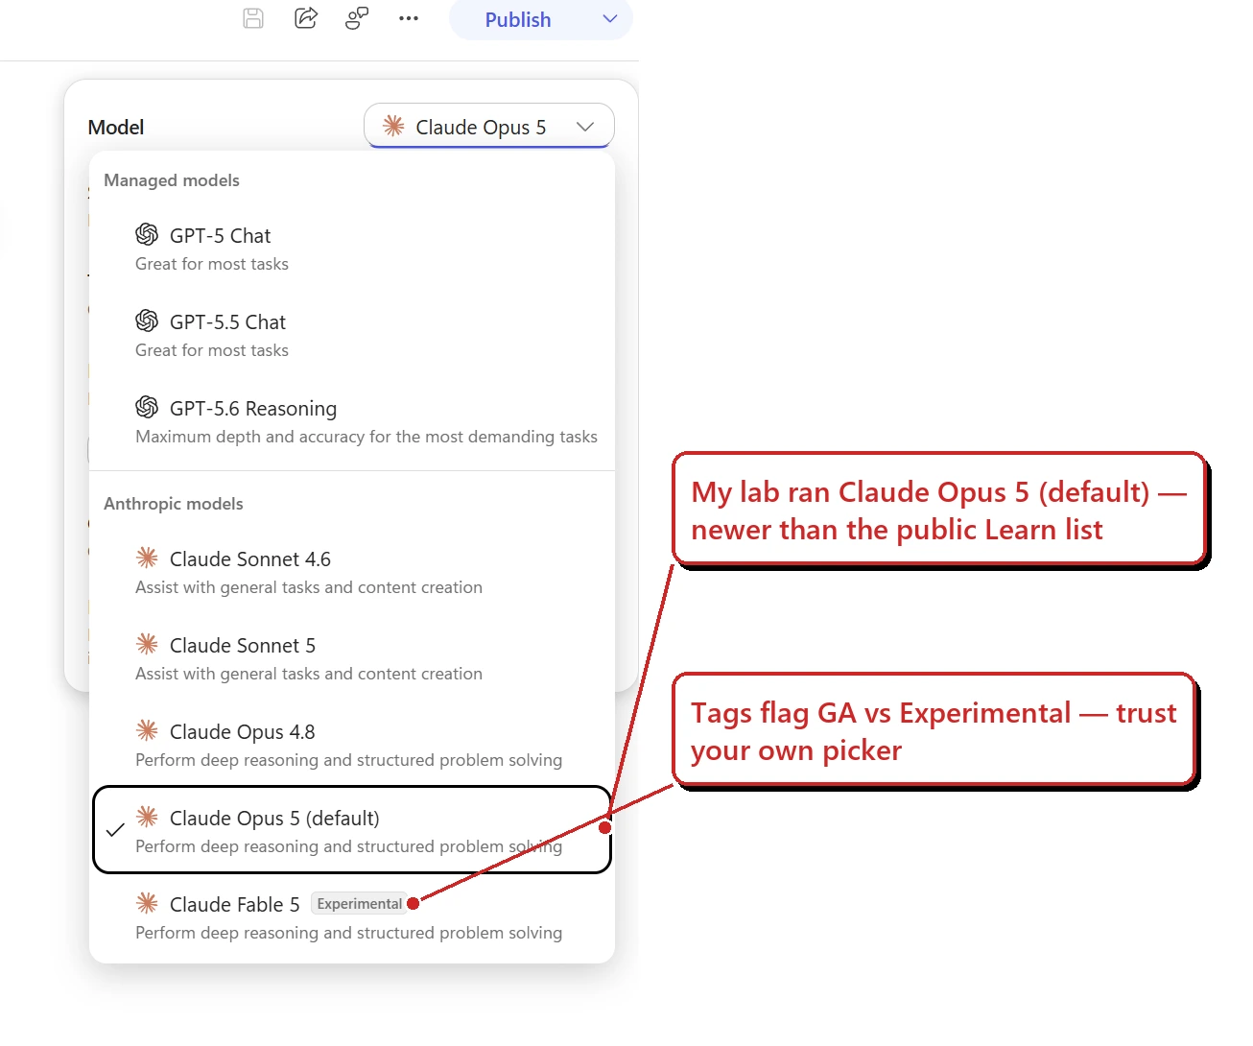Switch to Claude Sonnet 5
Screen dimensions: 1253x1046
(x=352, y=658)
